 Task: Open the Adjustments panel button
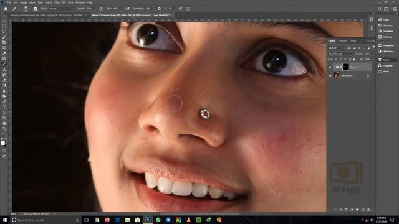387,51
